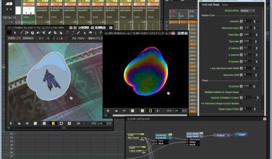This screenshot has width=272, height=159.
Task: Adjust the Thick Min slider
Action: click(x=256, y=41)
